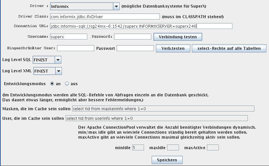Expand the Log Level SQL combo box

[x=47, y=60]
